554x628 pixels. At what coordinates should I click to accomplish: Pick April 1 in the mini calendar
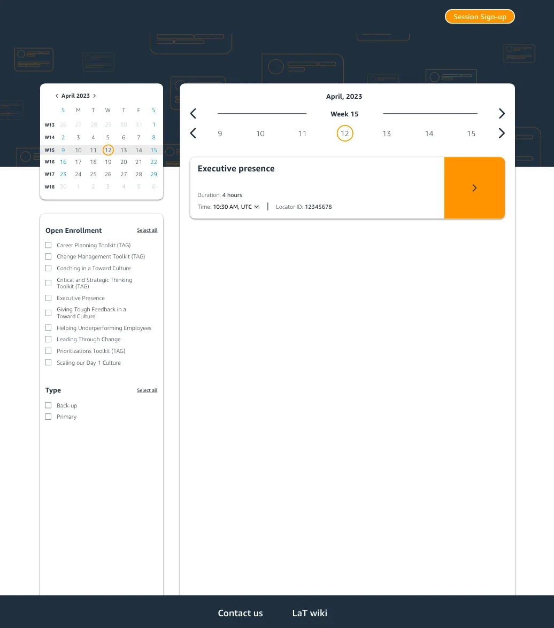click(x=153, y=125)
